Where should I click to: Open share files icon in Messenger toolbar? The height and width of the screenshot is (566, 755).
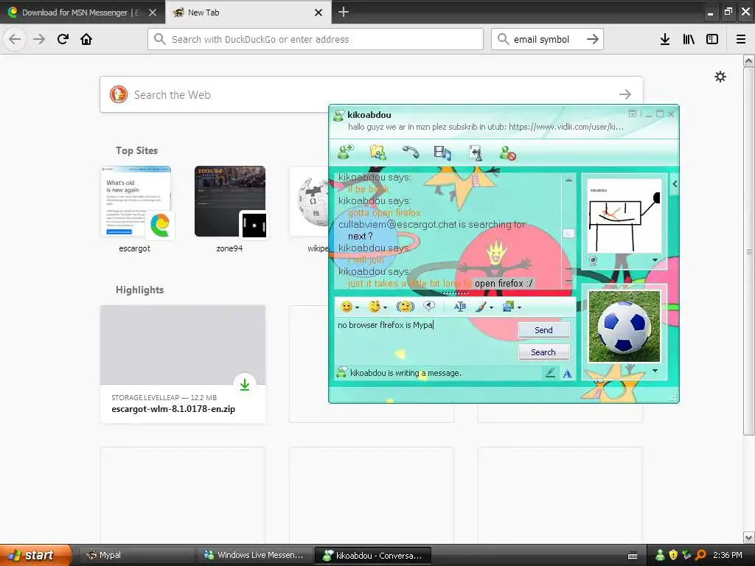pyautogui.click(x=378, y=152)
